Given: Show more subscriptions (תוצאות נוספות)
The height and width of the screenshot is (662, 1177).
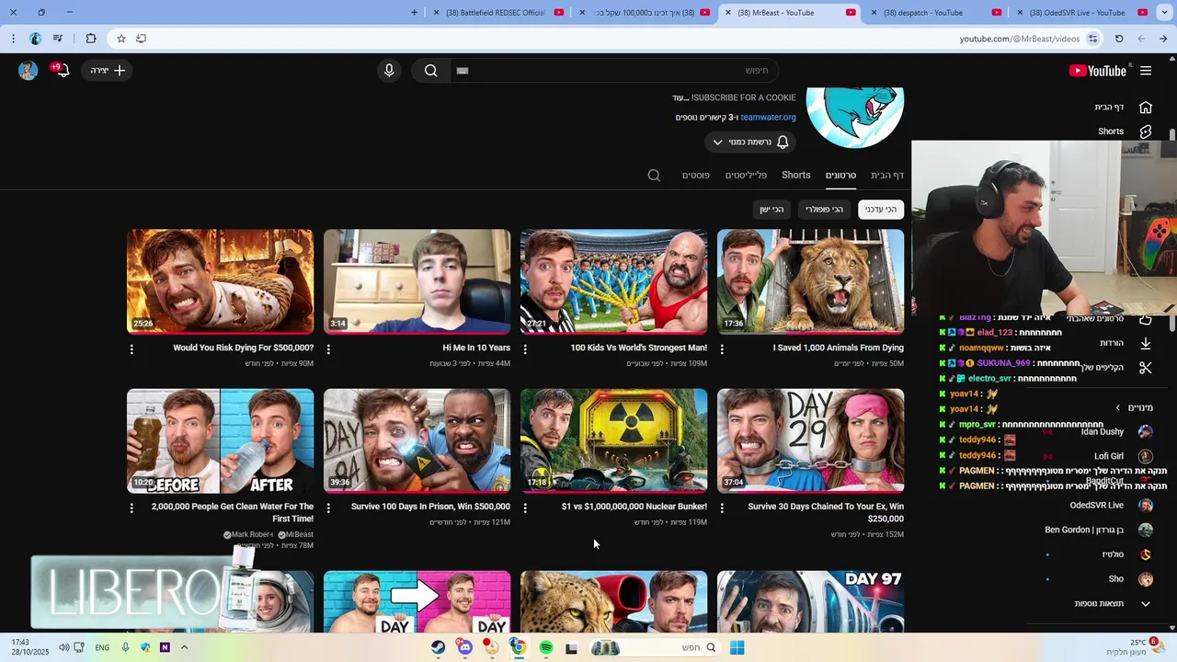Looking at the screenshot, I should (x=1113, y=604).
